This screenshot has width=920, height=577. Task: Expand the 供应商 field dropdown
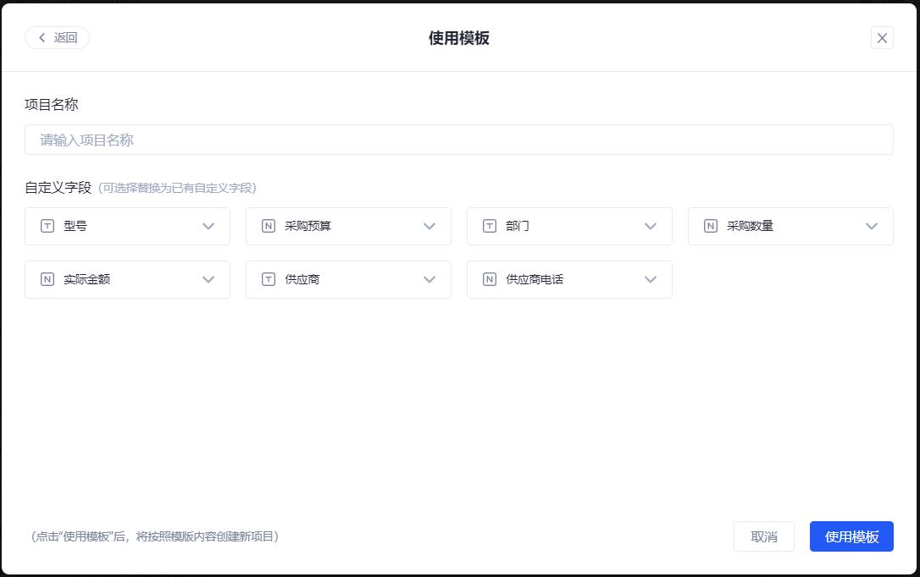429,279
